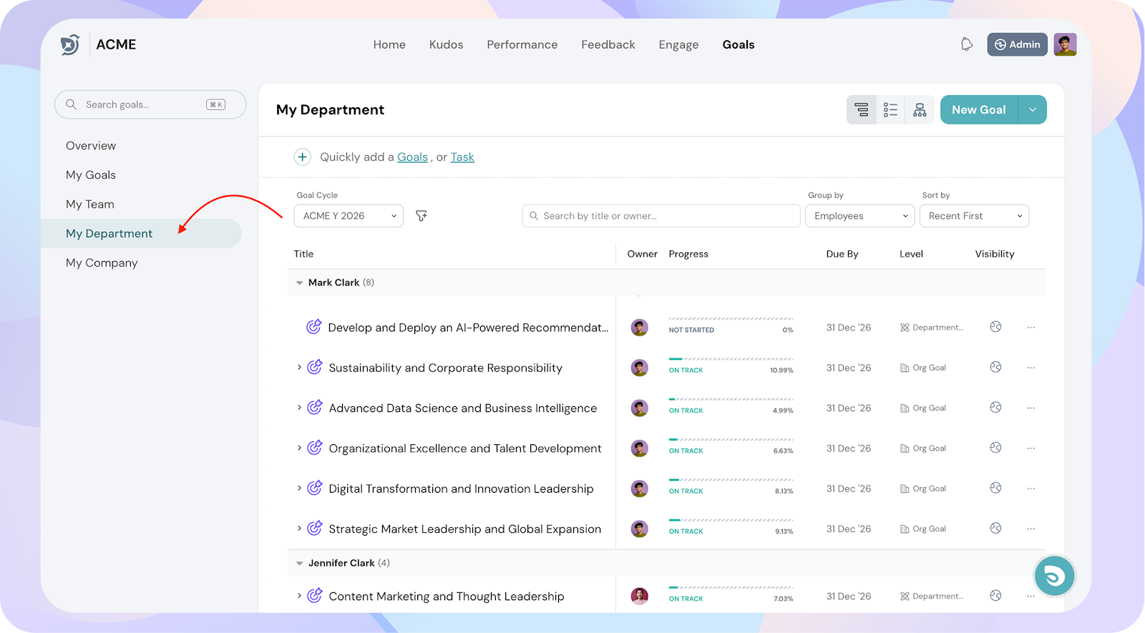The image size is (1145, 633).
Task: Open more options for Sustainability row
Action: 1030,368
